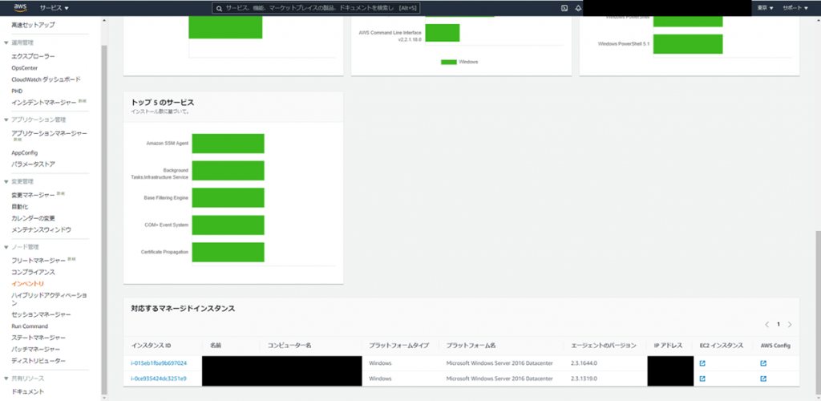Open EC2 instance link icon for i-0ce935424dc3251e9
Screen dimensions: 821x401
702,379
